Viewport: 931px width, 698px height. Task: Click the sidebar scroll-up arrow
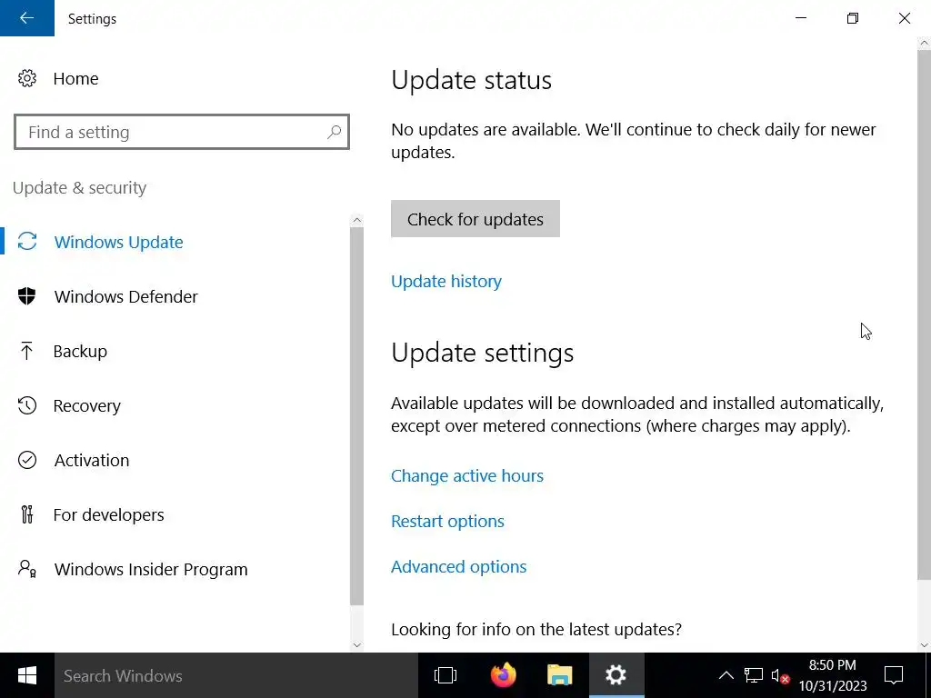pos(356,220)
